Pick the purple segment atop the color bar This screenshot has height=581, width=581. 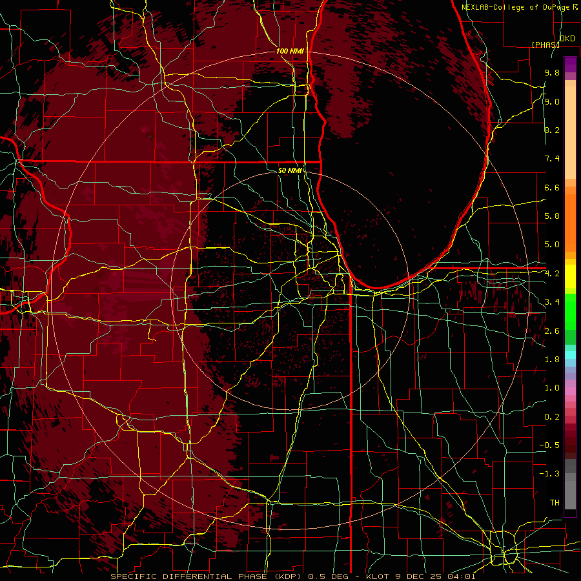(570, 65)
